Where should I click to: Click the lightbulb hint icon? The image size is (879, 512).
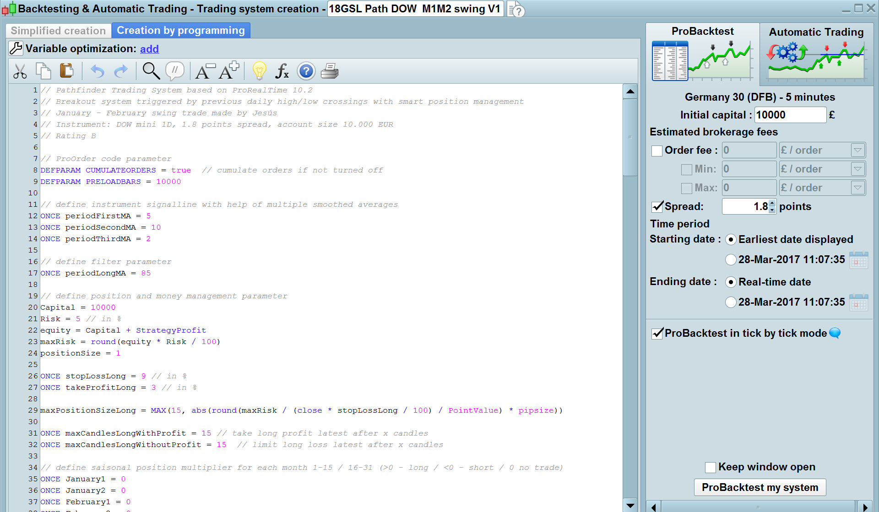coord(259,71)
